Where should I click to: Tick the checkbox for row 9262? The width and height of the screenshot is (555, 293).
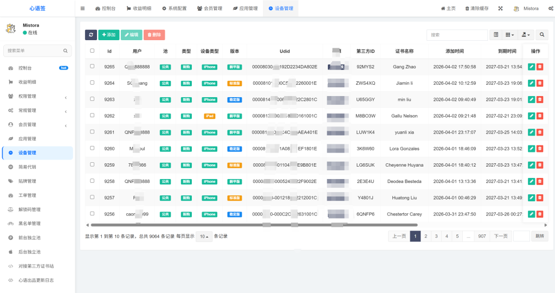point(92,115)
